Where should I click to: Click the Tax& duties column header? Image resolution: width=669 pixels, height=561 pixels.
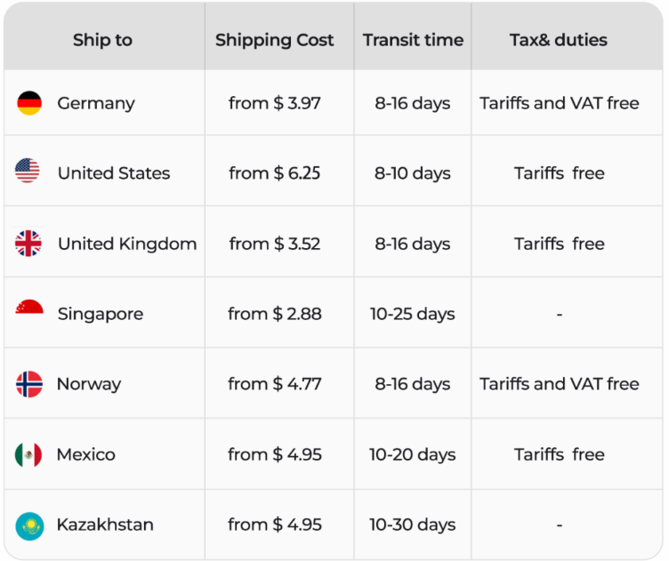pos(559,40)
